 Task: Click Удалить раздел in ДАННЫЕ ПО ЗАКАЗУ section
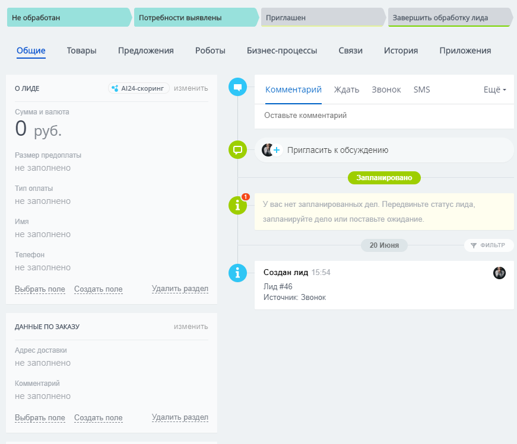coord(180,417)
